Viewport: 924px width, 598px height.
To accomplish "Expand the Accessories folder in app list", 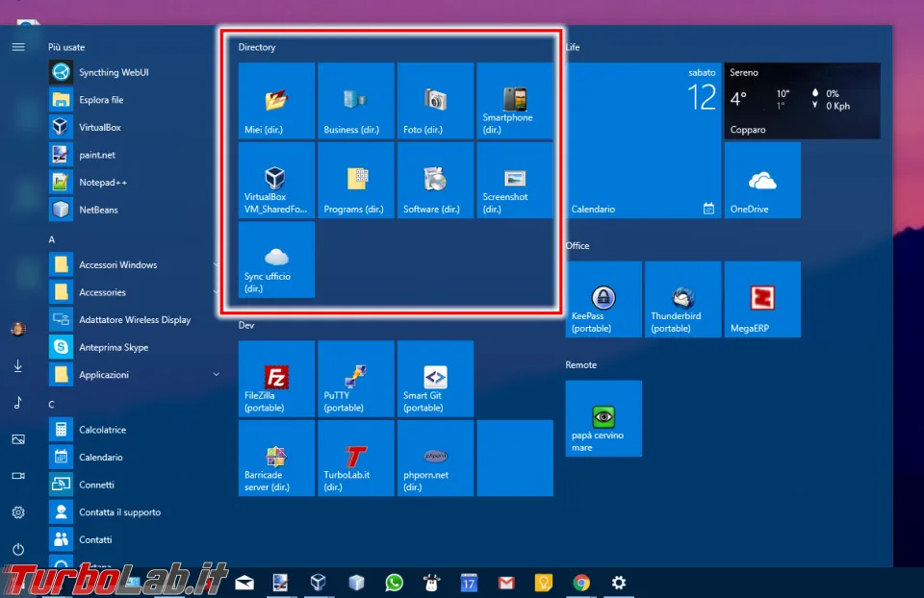I will [x=135, y=292].
